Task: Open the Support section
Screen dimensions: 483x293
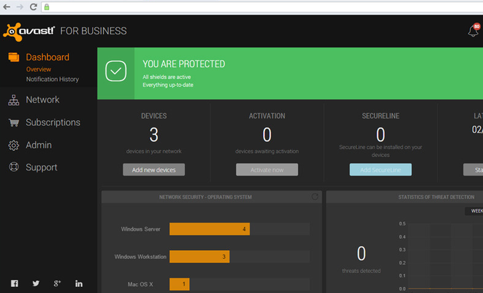Action: click(42, 168)
